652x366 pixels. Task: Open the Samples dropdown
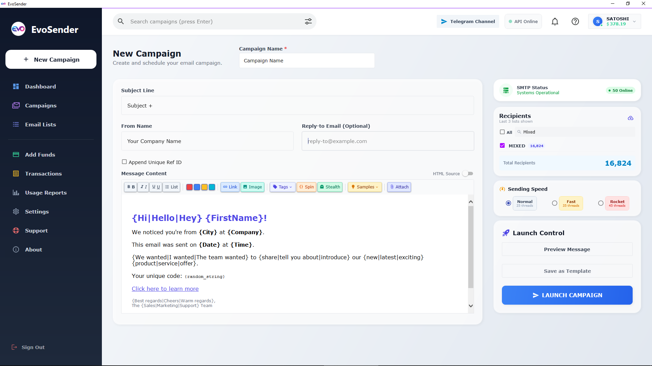click(364, 187)
